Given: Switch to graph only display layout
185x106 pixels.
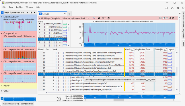Looking at the screenshot, I should [163, 18].
